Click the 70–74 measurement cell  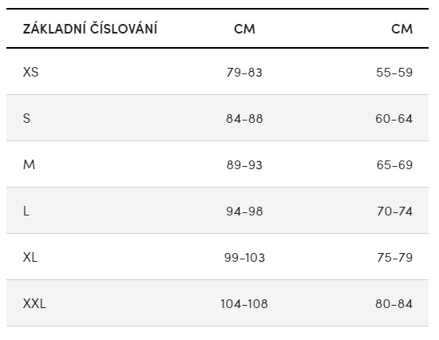tap(395, 212)
